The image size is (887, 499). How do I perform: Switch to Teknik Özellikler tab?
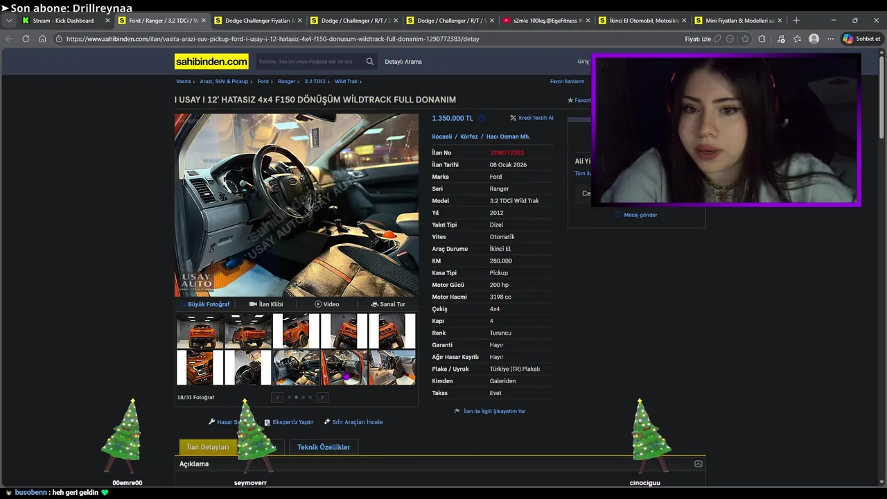pos(324,447)
